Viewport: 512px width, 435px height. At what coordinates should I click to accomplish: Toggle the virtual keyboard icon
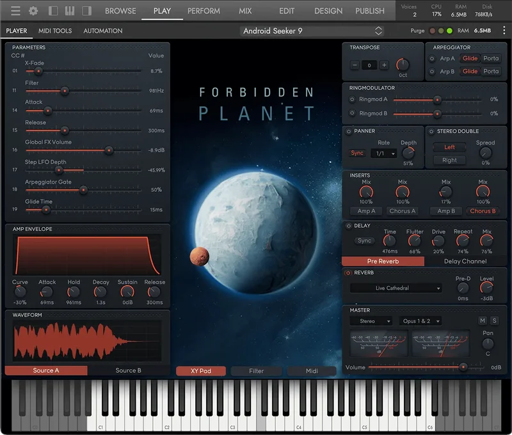coord(70,11)
